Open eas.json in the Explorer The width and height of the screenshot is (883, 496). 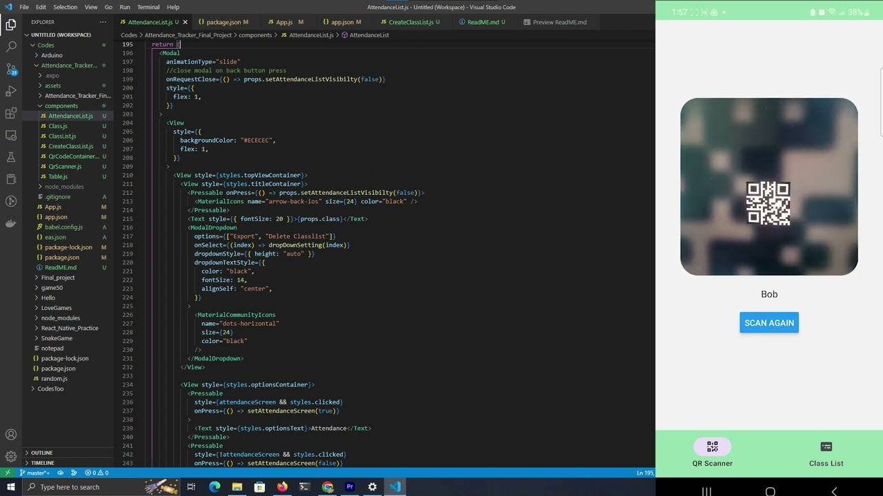pyautogui.click(x=55, y=237)
